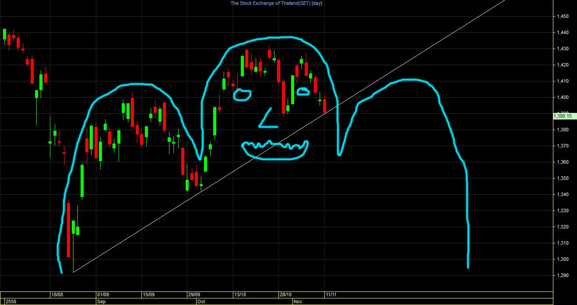Click the 18/08 date marker on time axis
This screenshot has width=577, height=305.
(56, 294)
